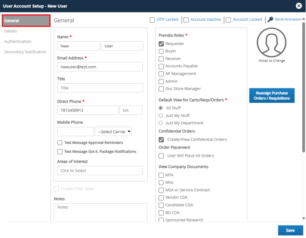Check the AP Management role
Viewport: 306px width, 238px height.
[161, 74]
